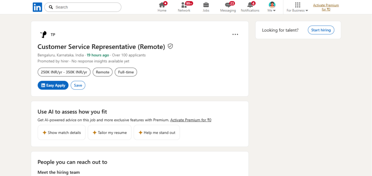Open the TP company logo
This screenshot has width=372, height=176.
[x=43, y=34]
